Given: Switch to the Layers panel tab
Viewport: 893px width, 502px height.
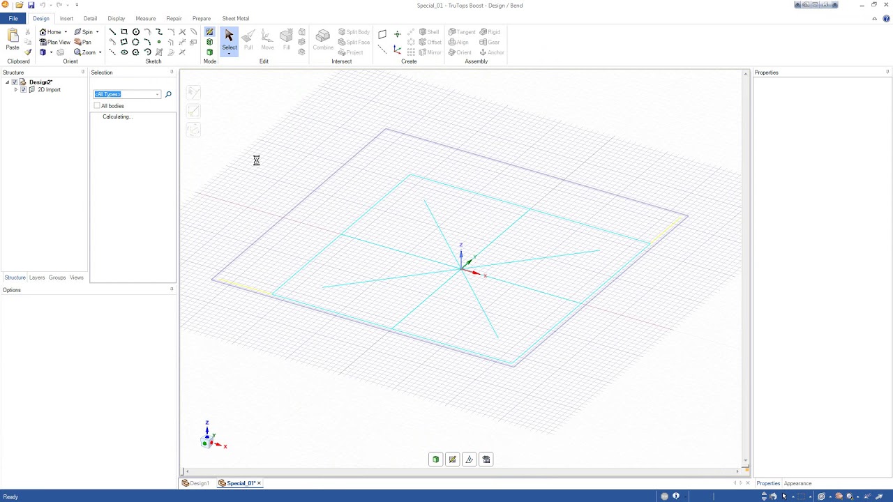Looking at the screenshot, I should (37, 277).
